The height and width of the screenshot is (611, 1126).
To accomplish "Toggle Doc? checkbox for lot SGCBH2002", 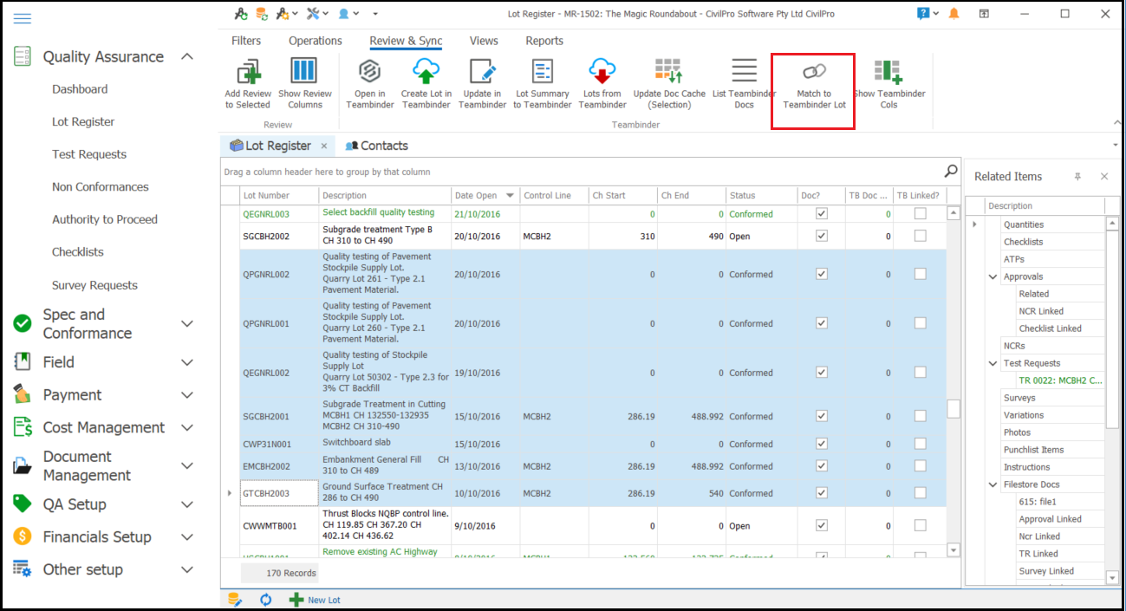I will (822, 236).
